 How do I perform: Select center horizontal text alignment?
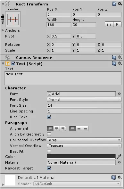pyautogui.click(x=56, y=128)
